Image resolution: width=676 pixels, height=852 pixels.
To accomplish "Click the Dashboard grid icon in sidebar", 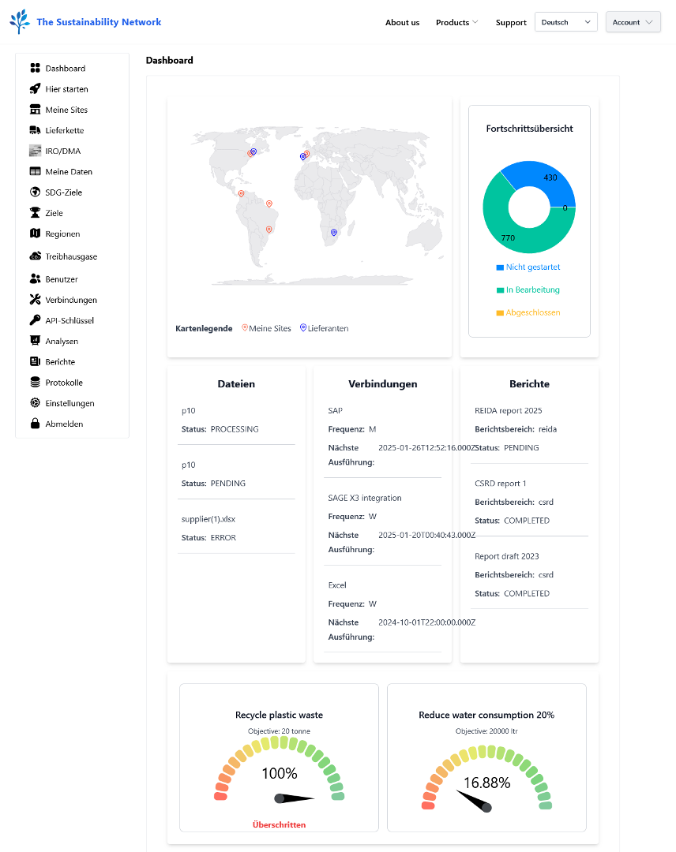I will 36,68.
